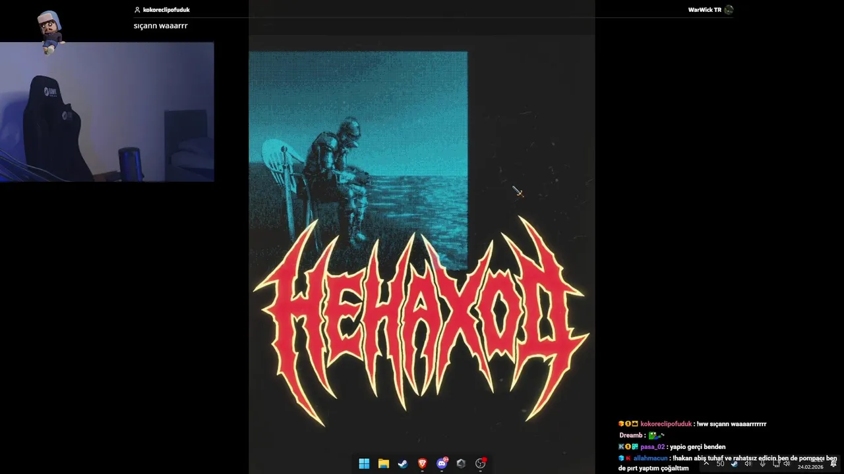Click the '50' indicator in the system tray
Image resolution: width=844 pixels, height=474 pixels.
pos(720,463)
